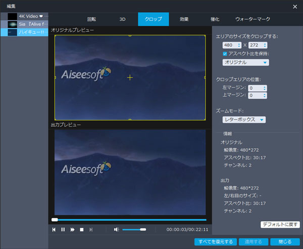303x249 pixels.
Task: Click width 480 stepper arrows
Action: coord(239,45)
